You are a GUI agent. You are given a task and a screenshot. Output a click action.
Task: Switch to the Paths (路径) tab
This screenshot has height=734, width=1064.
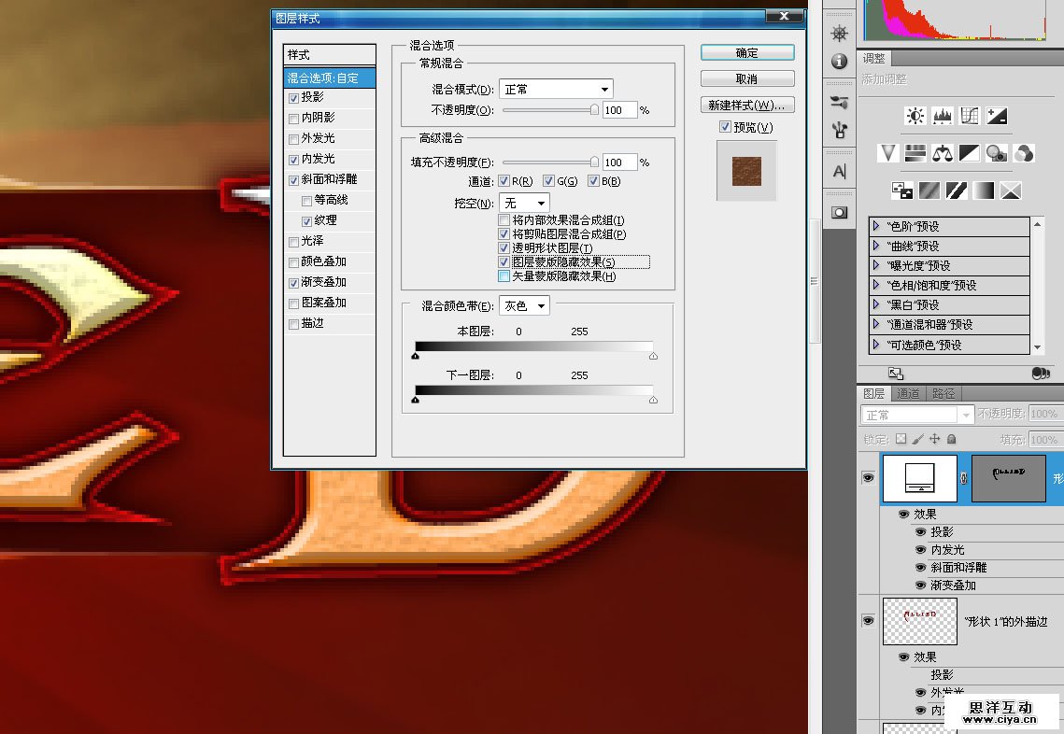(x=943, y=393)
